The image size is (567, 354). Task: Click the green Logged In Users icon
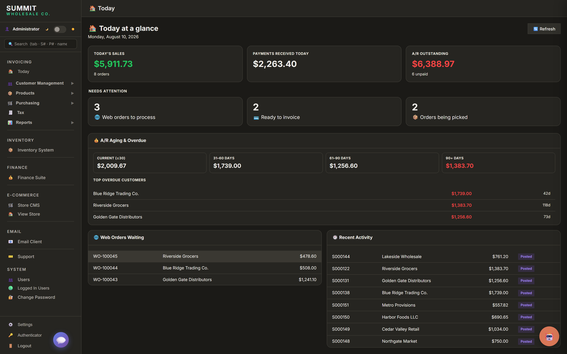[11, 288]
